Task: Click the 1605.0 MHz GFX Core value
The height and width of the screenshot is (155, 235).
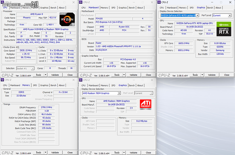Action: click(x=184, y=43)
